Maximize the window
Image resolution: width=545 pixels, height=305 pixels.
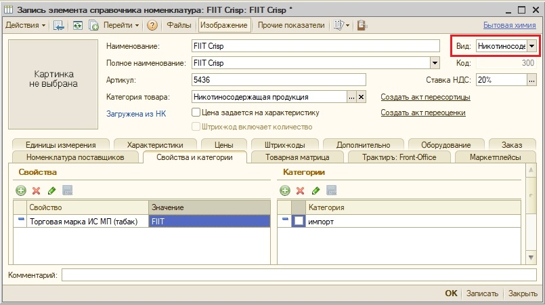click(521, 9)
